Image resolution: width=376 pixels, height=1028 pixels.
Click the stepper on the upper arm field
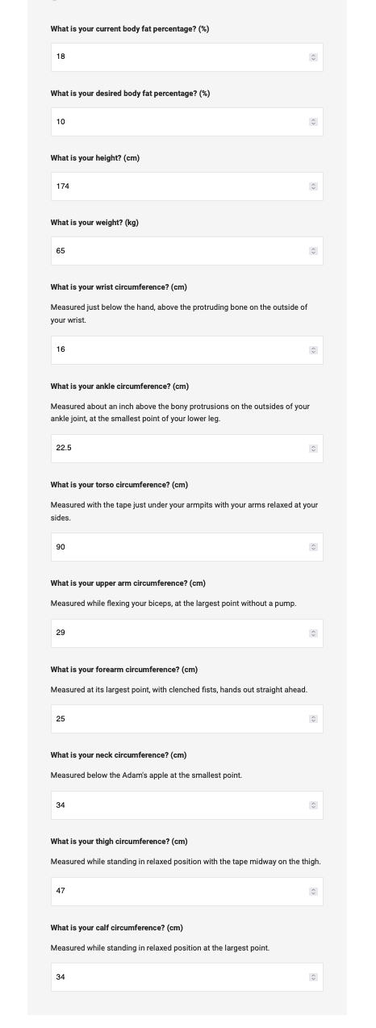pyautogui.click(x=313, y=633)
